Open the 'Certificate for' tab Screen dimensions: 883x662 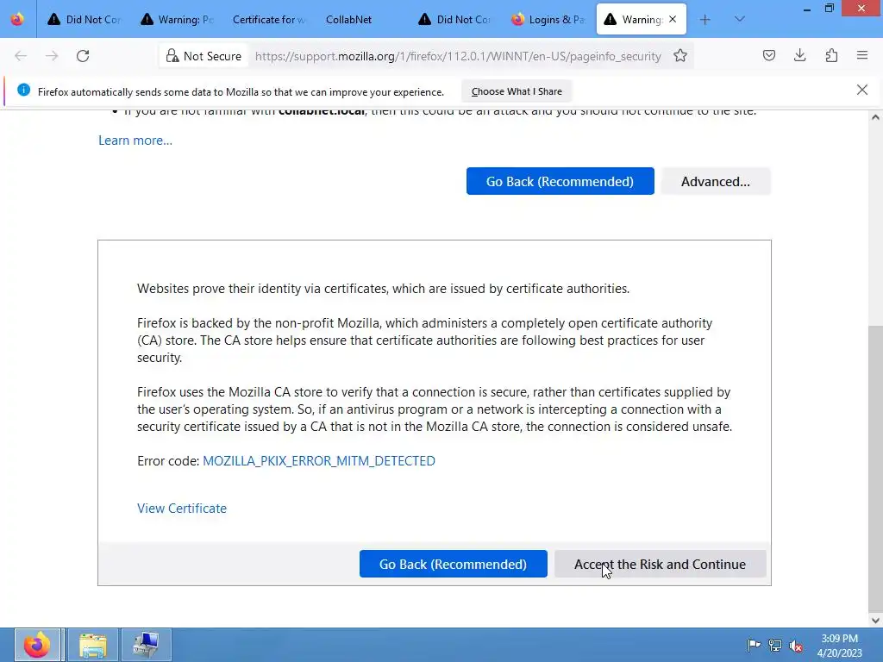[x=269, y=20]
